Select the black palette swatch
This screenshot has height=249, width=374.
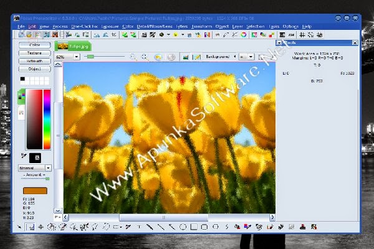[x=22, y=78]
